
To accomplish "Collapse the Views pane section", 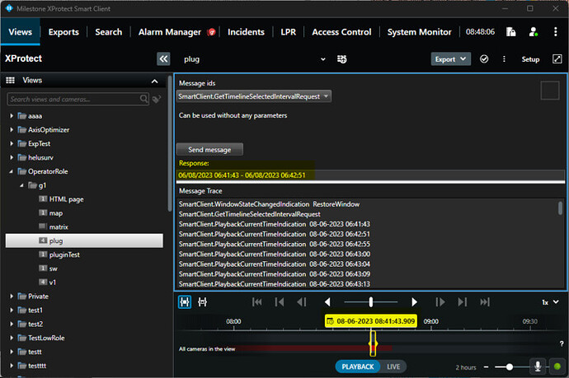I will tap(154, 81).
